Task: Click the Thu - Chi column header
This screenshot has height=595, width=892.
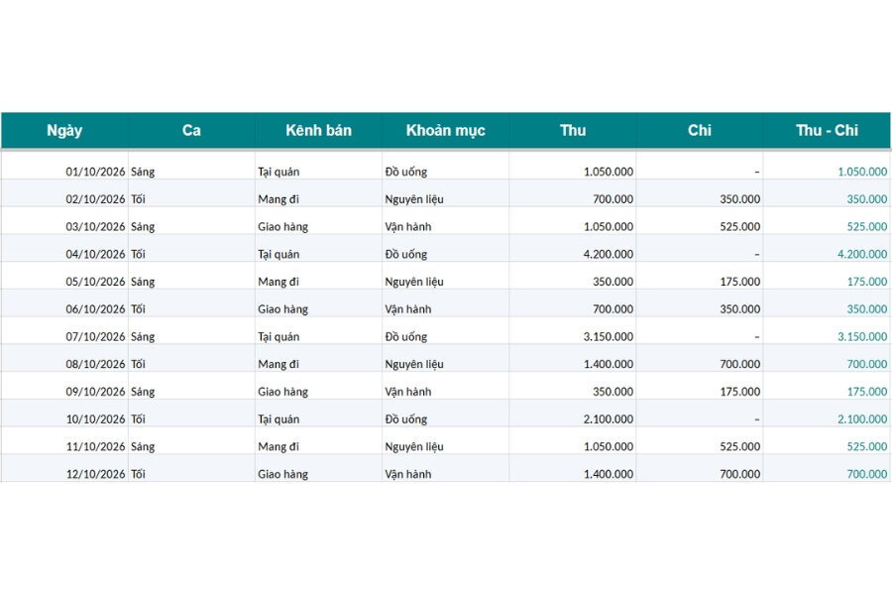Action: 827,130
